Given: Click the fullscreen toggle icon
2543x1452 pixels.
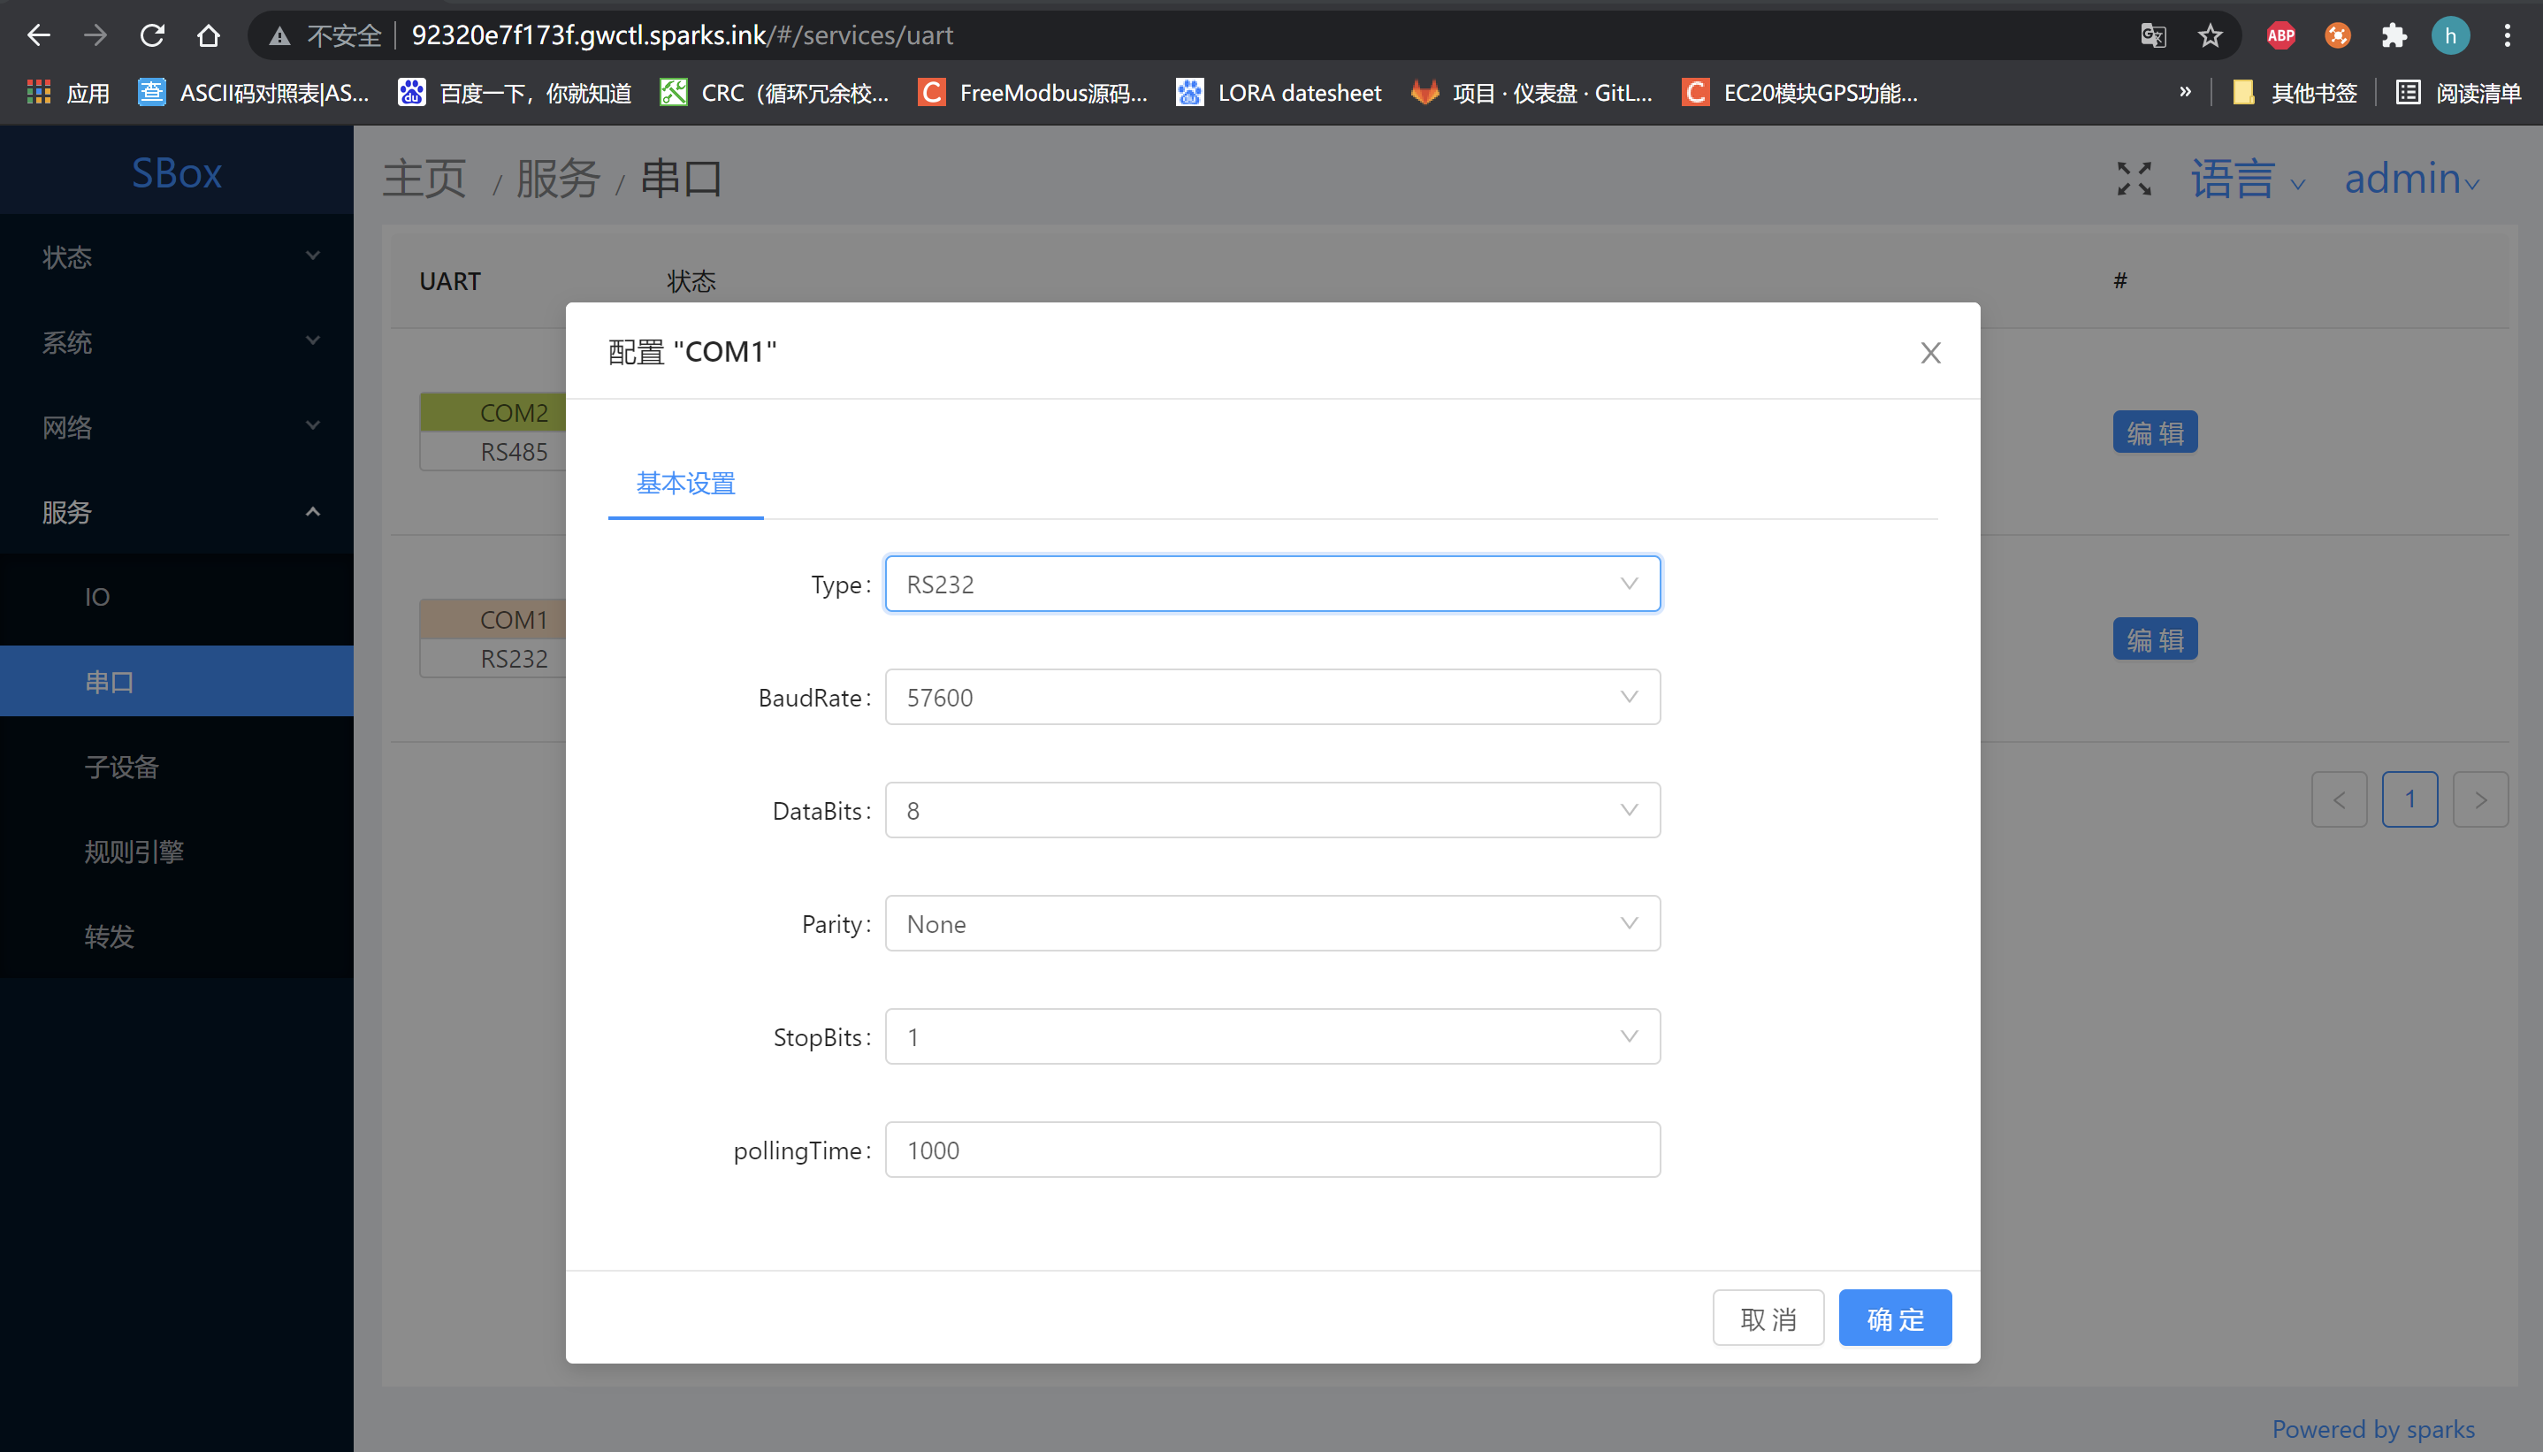Looking at the screenshot, I should pyautogui.click(x=2134, y=180).
